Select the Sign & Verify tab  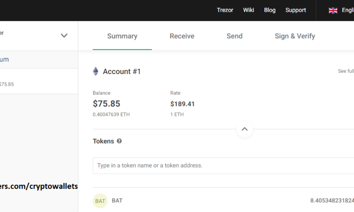click(x=295, y=36)
